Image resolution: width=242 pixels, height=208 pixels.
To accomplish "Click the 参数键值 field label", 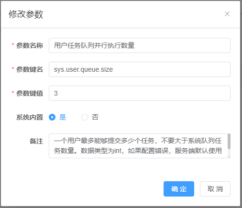I will pyautogui.click(x=30, y=93).
